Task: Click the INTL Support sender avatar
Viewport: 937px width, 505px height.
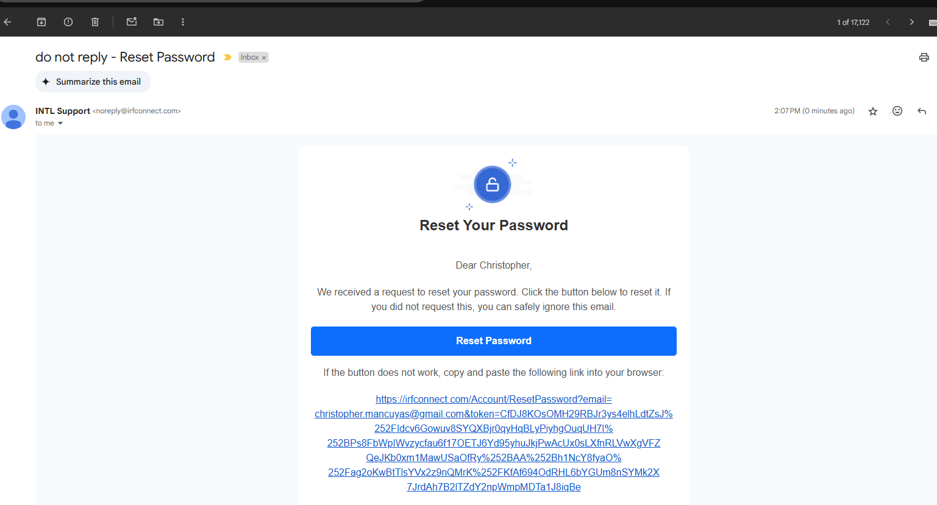Action: pyautogui.click(x=13, y=117)
